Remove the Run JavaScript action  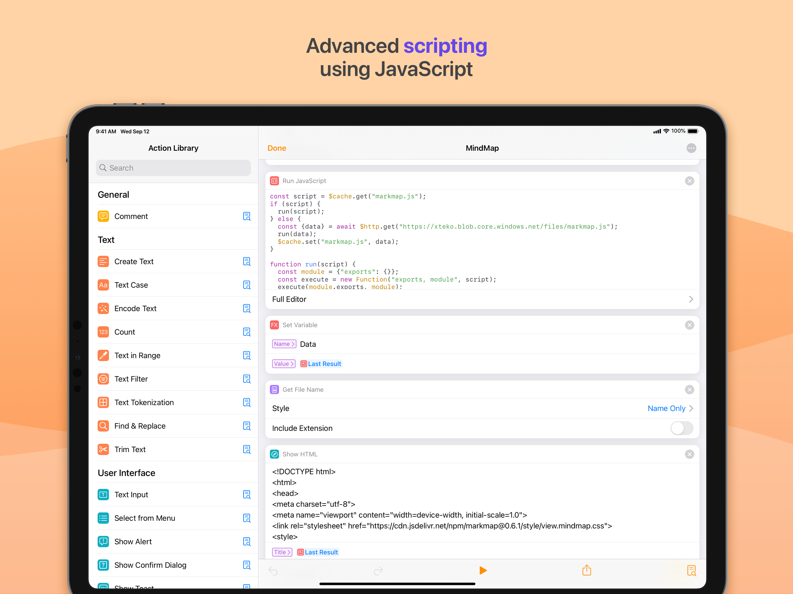pos(689,181)
